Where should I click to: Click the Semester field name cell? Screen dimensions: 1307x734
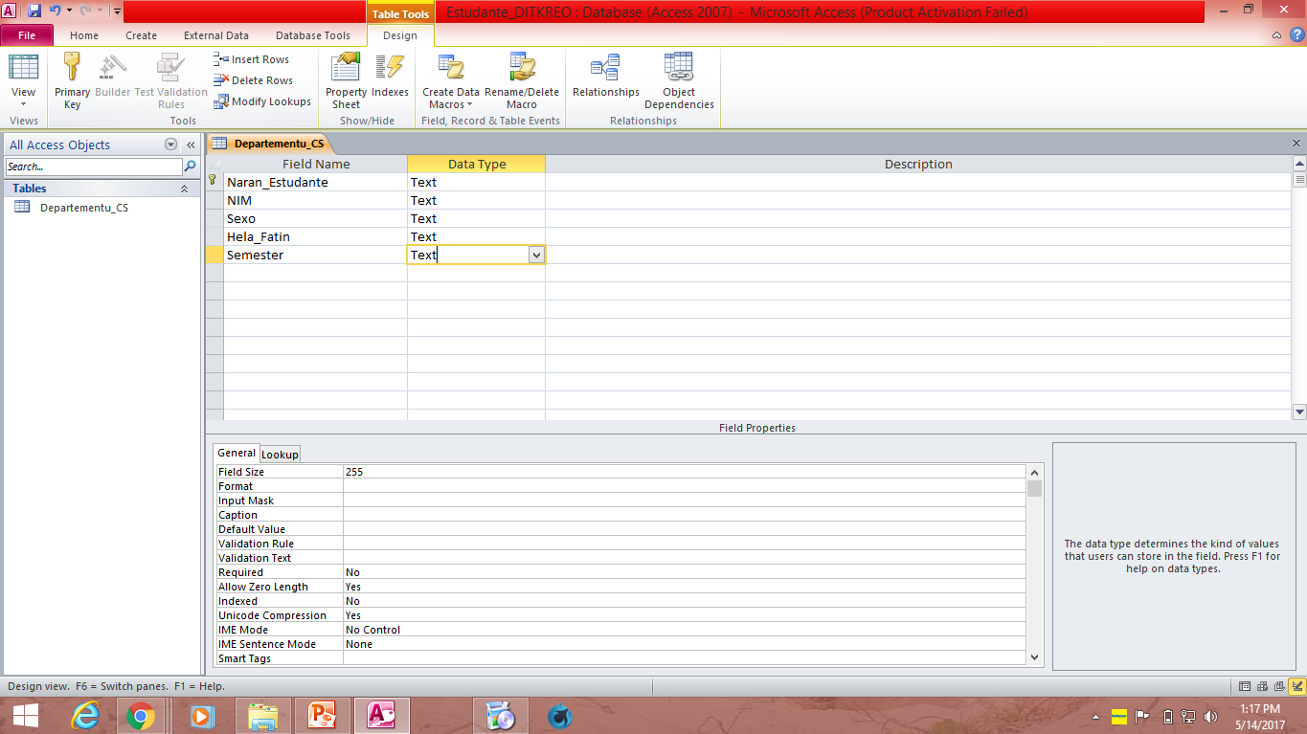(x=315, y=255)
